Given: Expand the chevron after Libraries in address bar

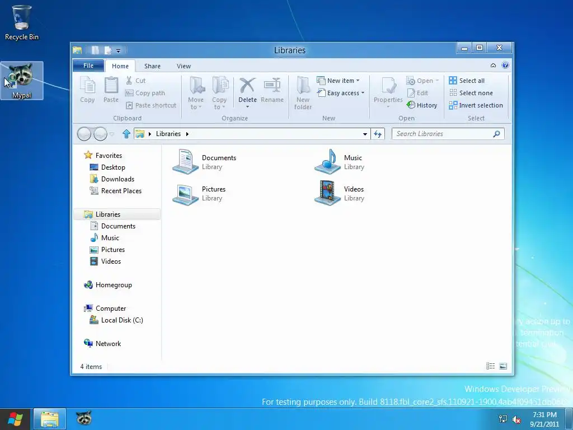Looking at the screenshot, I should tap(187, 134).
